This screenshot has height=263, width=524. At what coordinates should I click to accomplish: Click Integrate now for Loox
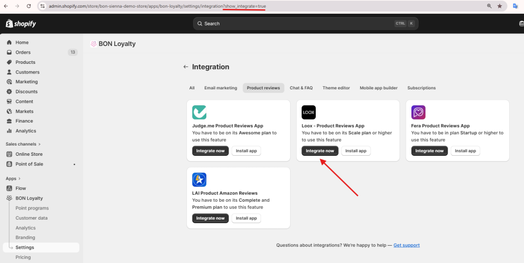(320, 151)
